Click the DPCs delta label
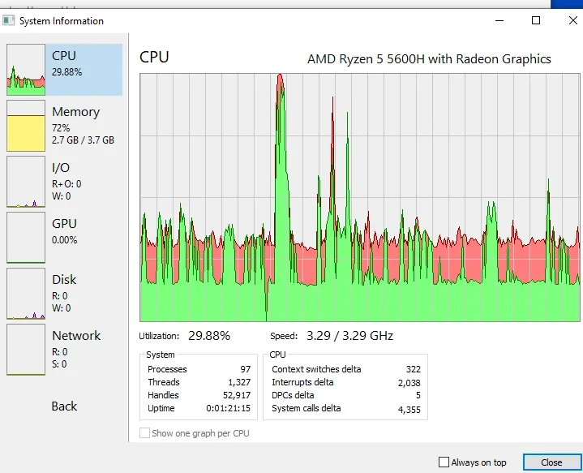Screen dimensions: 583x473 coord(293,395)
